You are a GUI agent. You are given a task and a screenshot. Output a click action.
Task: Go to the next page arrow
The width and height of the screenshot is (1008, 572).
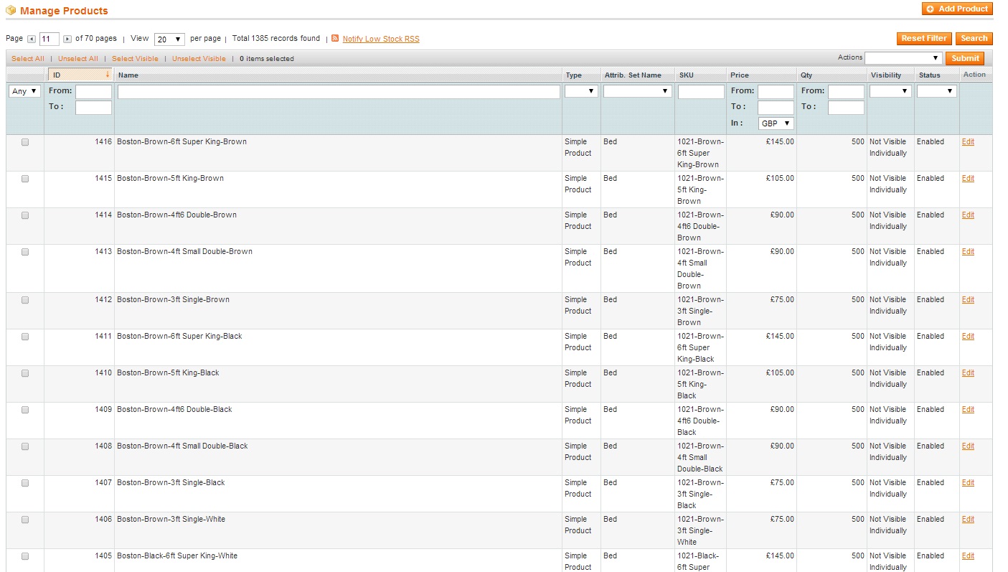67,39
